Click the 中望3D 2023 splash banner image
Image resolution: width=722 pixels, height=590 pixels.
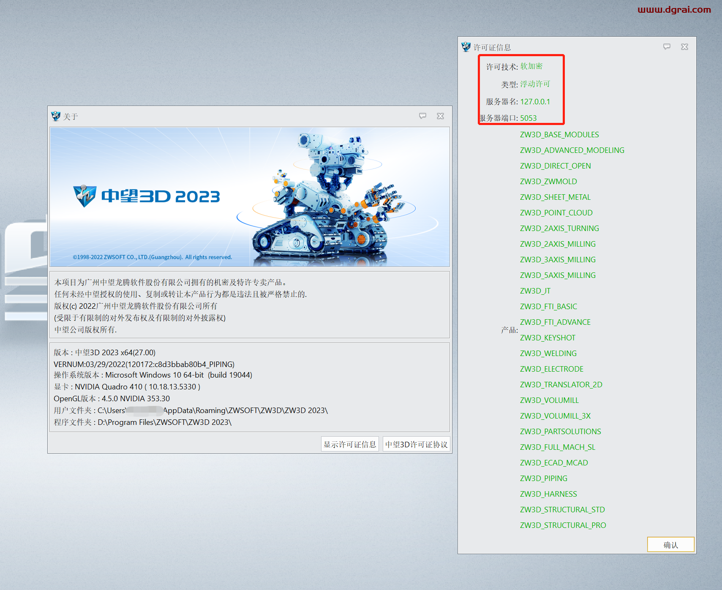tap(250, 197)
